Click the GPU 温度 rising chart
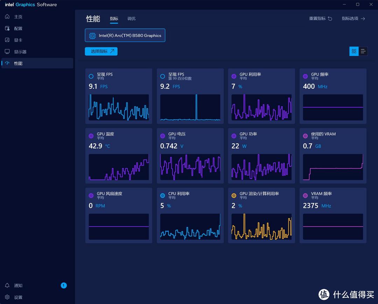Screen dimensions: 378x304 tap(119, 167)
